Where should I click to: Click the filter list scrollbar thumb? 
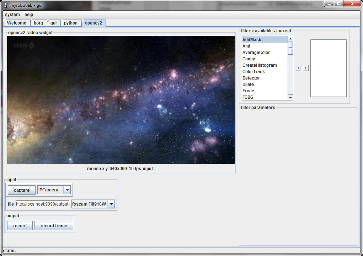click(290, 48)
